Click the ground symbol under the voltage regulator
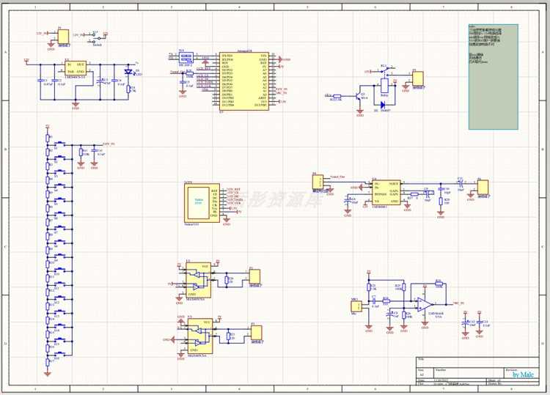 tap(76, 104)
